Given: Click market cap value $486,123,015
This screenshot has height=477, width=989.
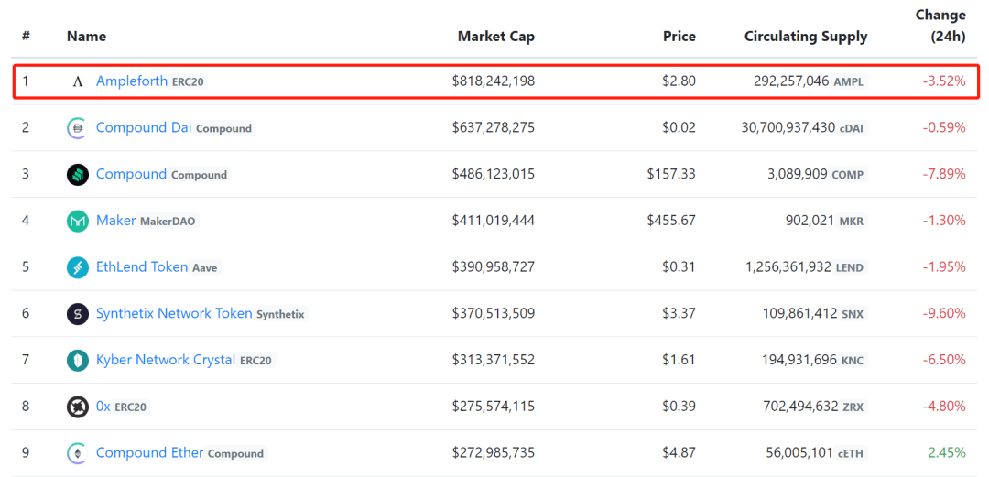Looking at the screenshot, I should (494, 174).
